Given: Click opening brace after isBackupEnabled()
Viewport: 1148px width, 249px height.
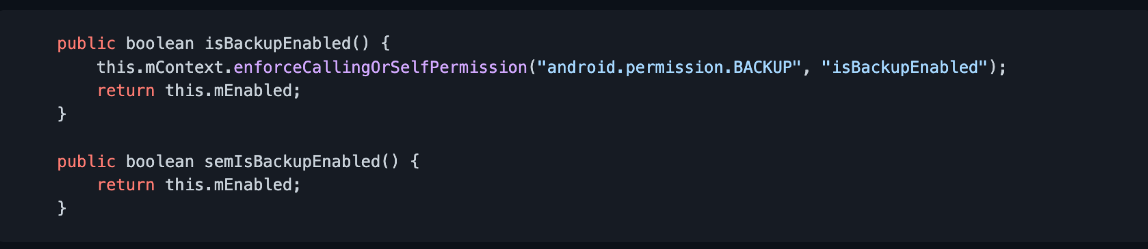Looking at the screenshot, I should tap(385, 44).
